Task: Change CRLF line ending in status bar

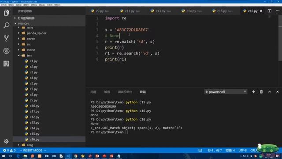Action: click(254, 150)
